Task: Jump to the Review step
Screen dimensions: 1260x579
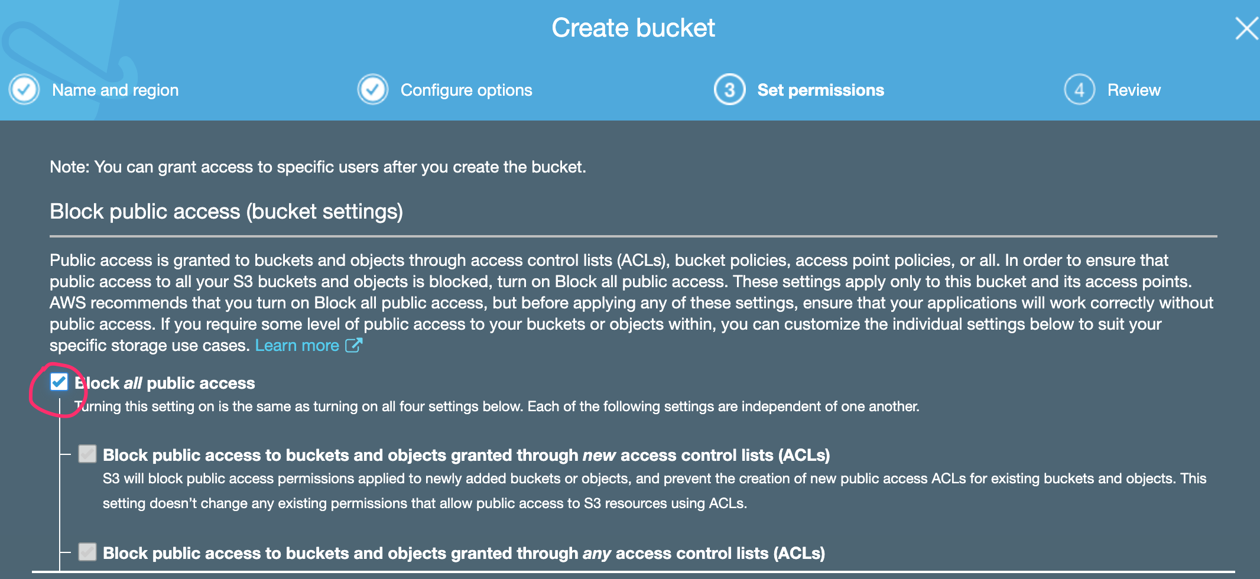Action: [x=1134, y=90]
